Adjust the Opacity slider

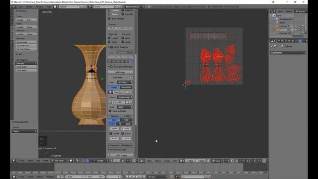pyautogui.click(x=120, y=116)
